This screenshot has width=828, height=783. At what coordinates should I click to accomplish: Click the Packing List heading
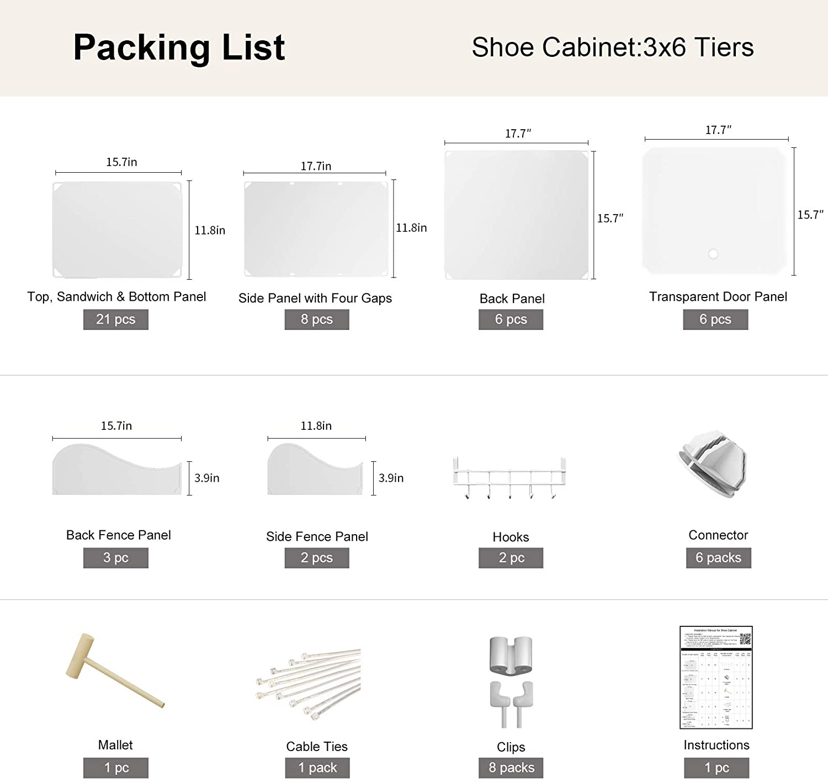pos(179,47)
